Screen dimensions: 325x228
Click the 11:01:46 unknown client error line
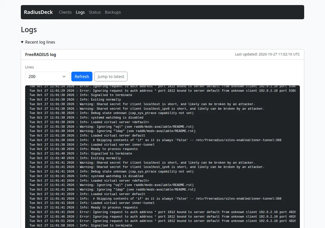tap(162, 217)
